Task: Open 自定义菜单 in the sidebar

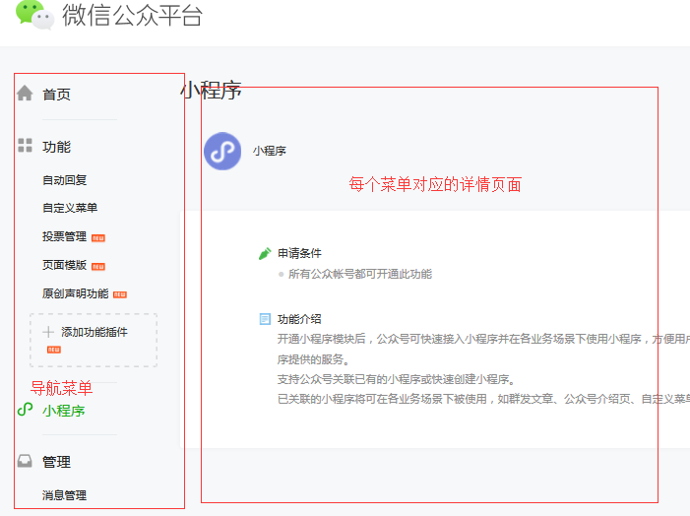Action: 70,208
